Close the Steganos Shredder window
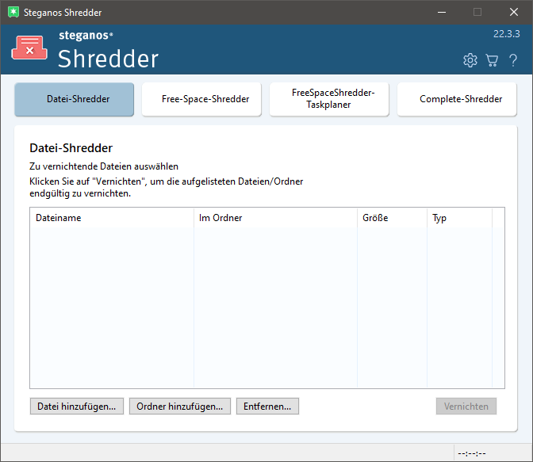 coord(514,12)
